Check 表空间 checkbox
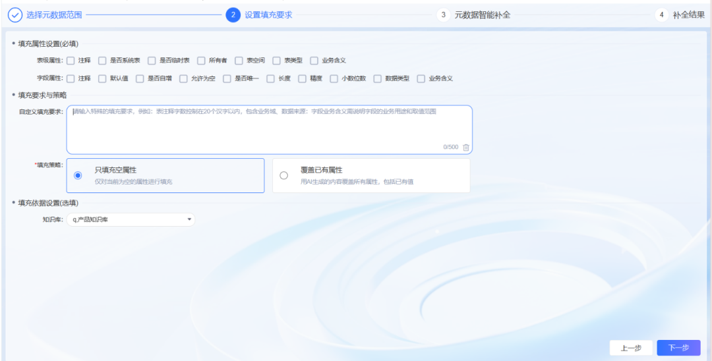The image size is (712, 361). tap(239, 61)
